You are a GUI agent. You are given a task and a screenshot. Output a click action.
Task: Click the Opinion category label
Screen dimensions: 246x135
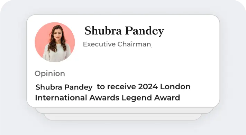[50, 73]
